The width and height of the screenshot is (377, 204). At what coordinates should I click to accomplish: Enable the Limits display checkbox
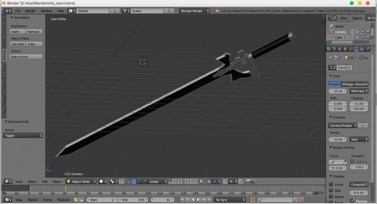pyautogui.click(x=331, y=184)
